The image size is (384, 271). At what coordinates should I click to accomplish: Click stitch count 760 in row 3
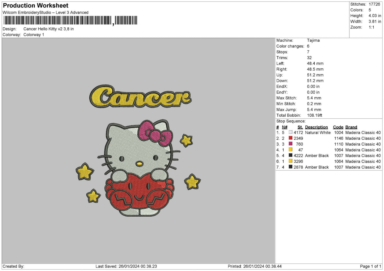click(299, 144)
